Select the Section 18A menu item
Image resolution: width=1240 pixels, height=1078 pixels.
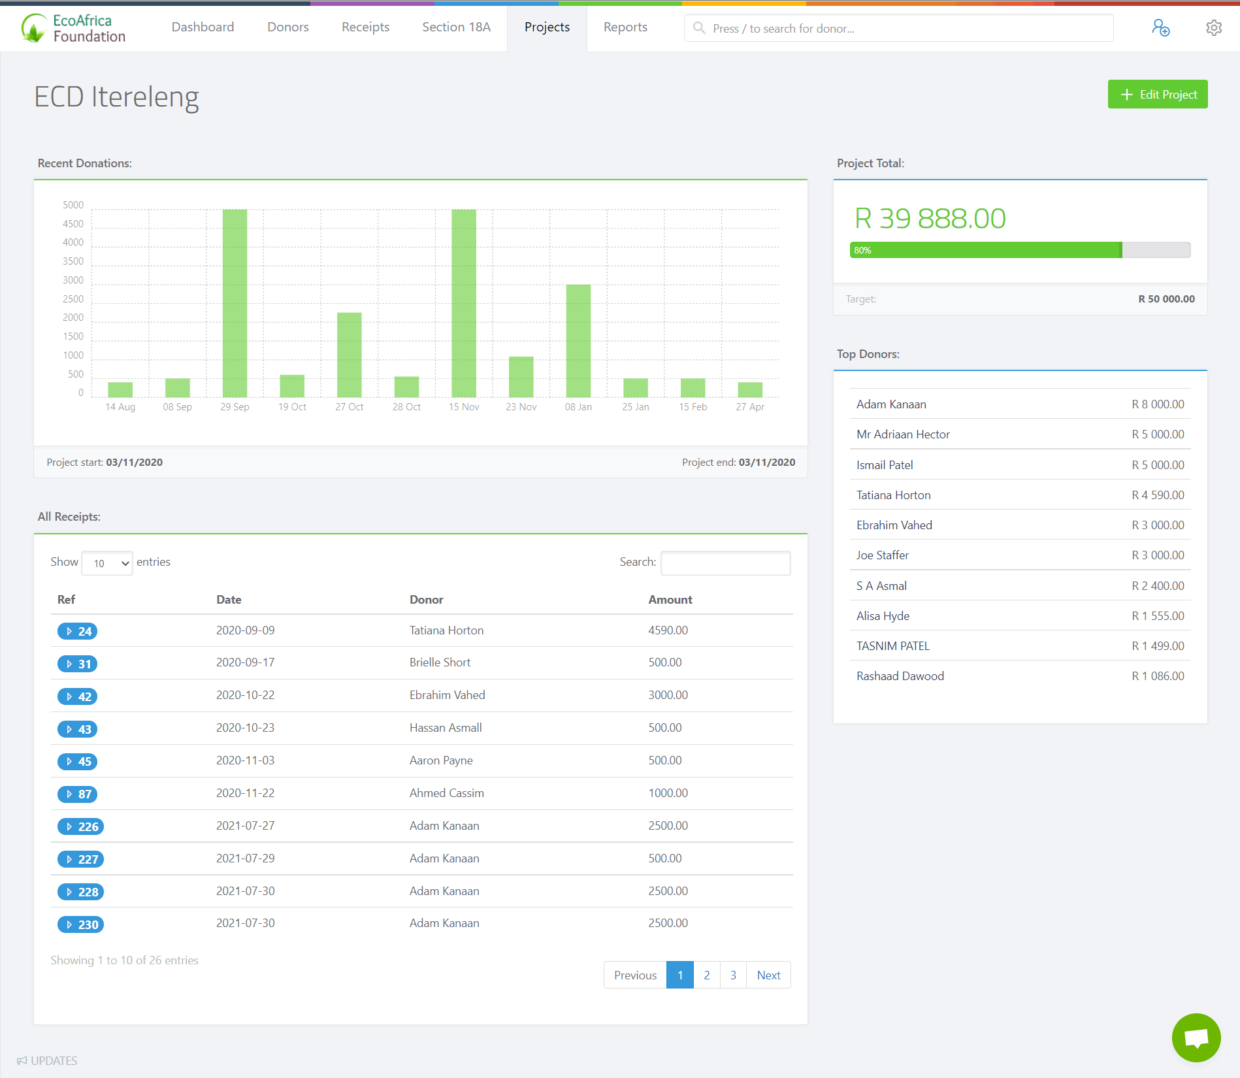[455, 27]
